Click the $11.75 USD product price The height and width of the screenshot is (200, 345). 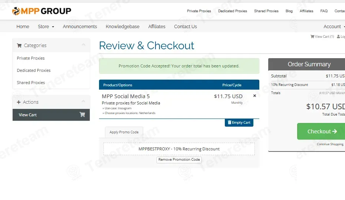[x=228, y=96]
